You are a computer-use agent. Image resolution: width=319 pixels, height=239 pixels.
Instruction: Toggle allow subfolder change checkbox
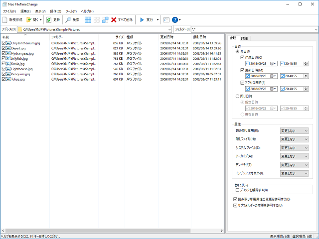pos(235,206)
